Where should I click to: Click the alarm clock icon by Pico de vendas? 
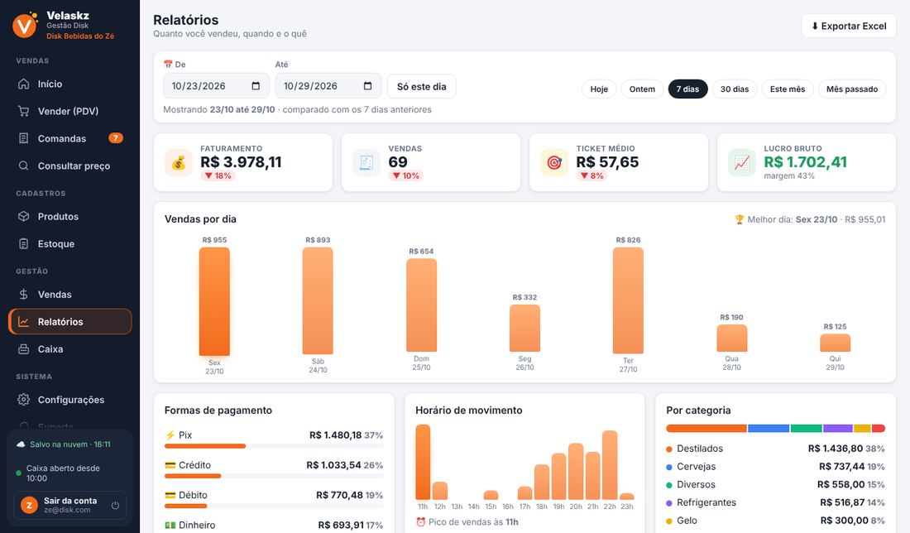[421, 522]
